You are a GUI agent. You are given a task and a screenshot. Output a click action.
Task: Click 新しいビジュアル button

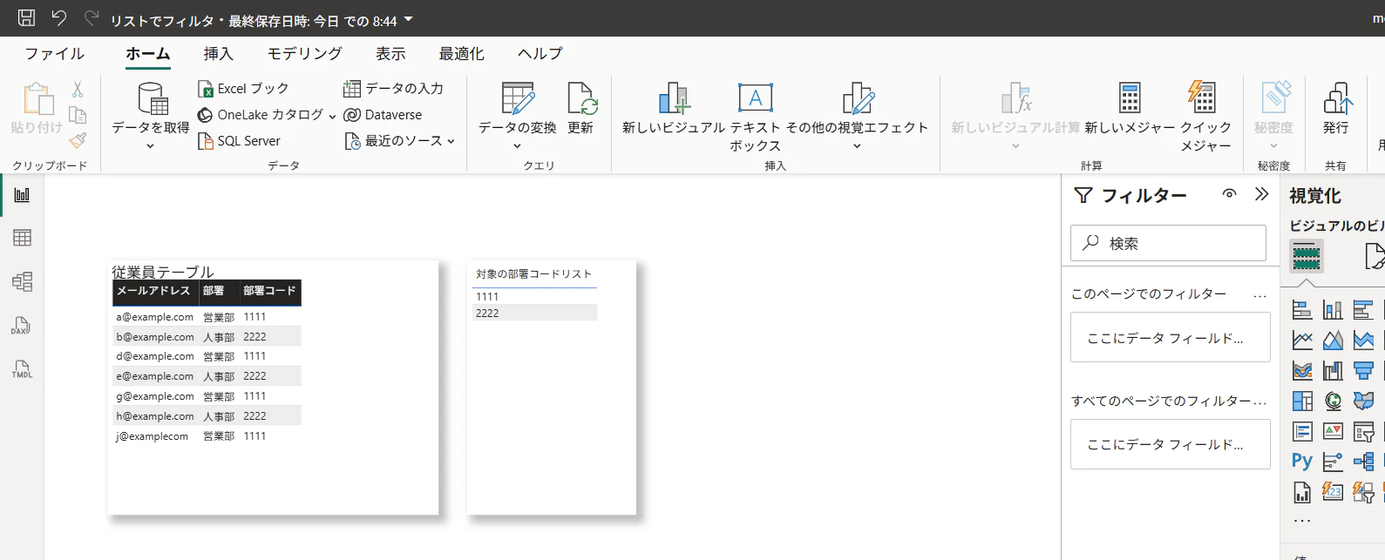point(674,109)
